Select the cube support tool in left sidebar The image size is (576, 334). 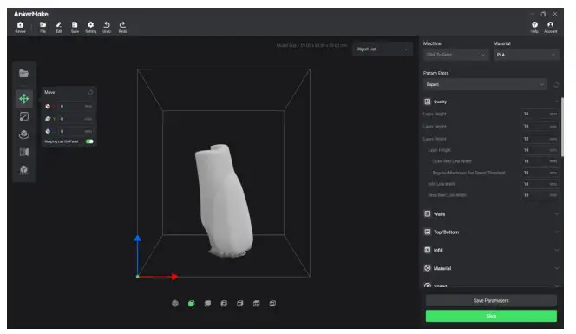tap(24, 169)
